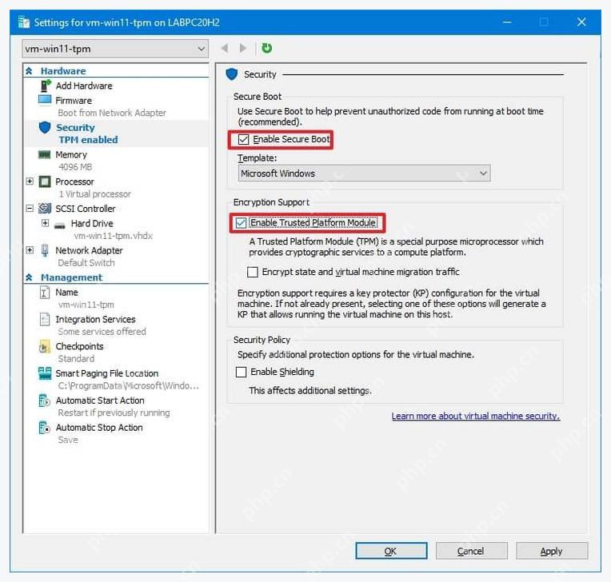The width and height of the screenshot is (611, 582).
Task: Click the Apply button
Action: 552,551
